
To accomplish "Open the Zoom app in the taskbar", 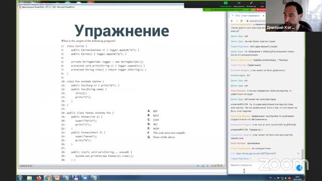I will tap(85, 177).
